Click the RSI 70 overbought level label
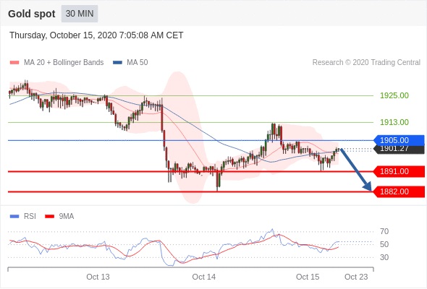Screen dimensions: 427x289 (384, 231)
